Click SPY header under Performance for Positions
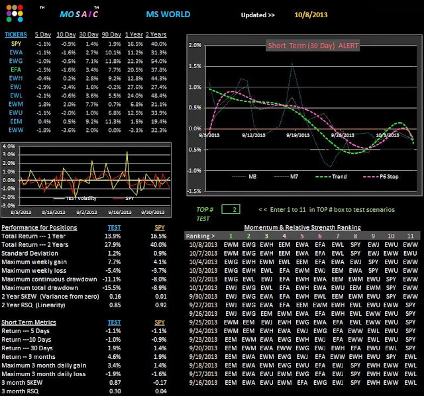 (160, 228)
